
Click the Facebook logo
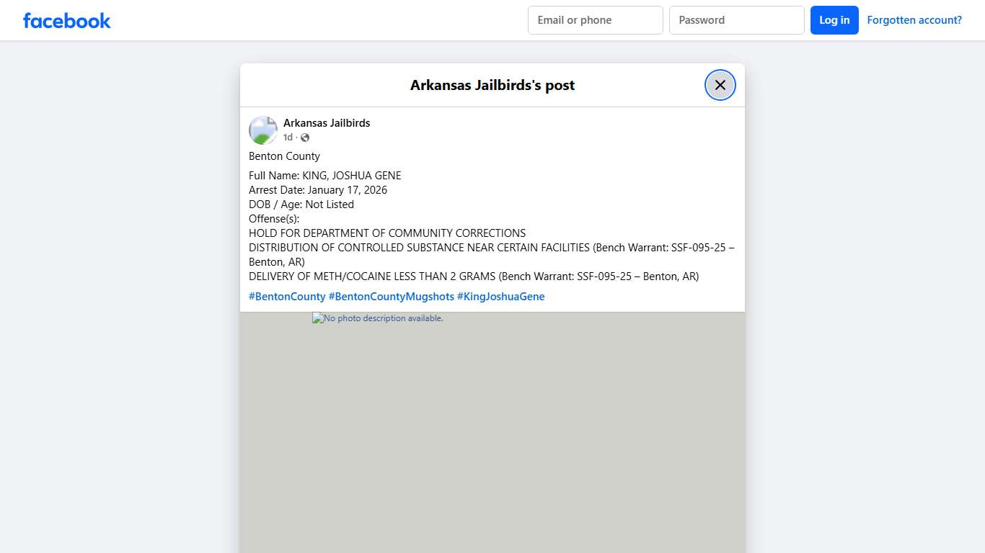(66, 20)
